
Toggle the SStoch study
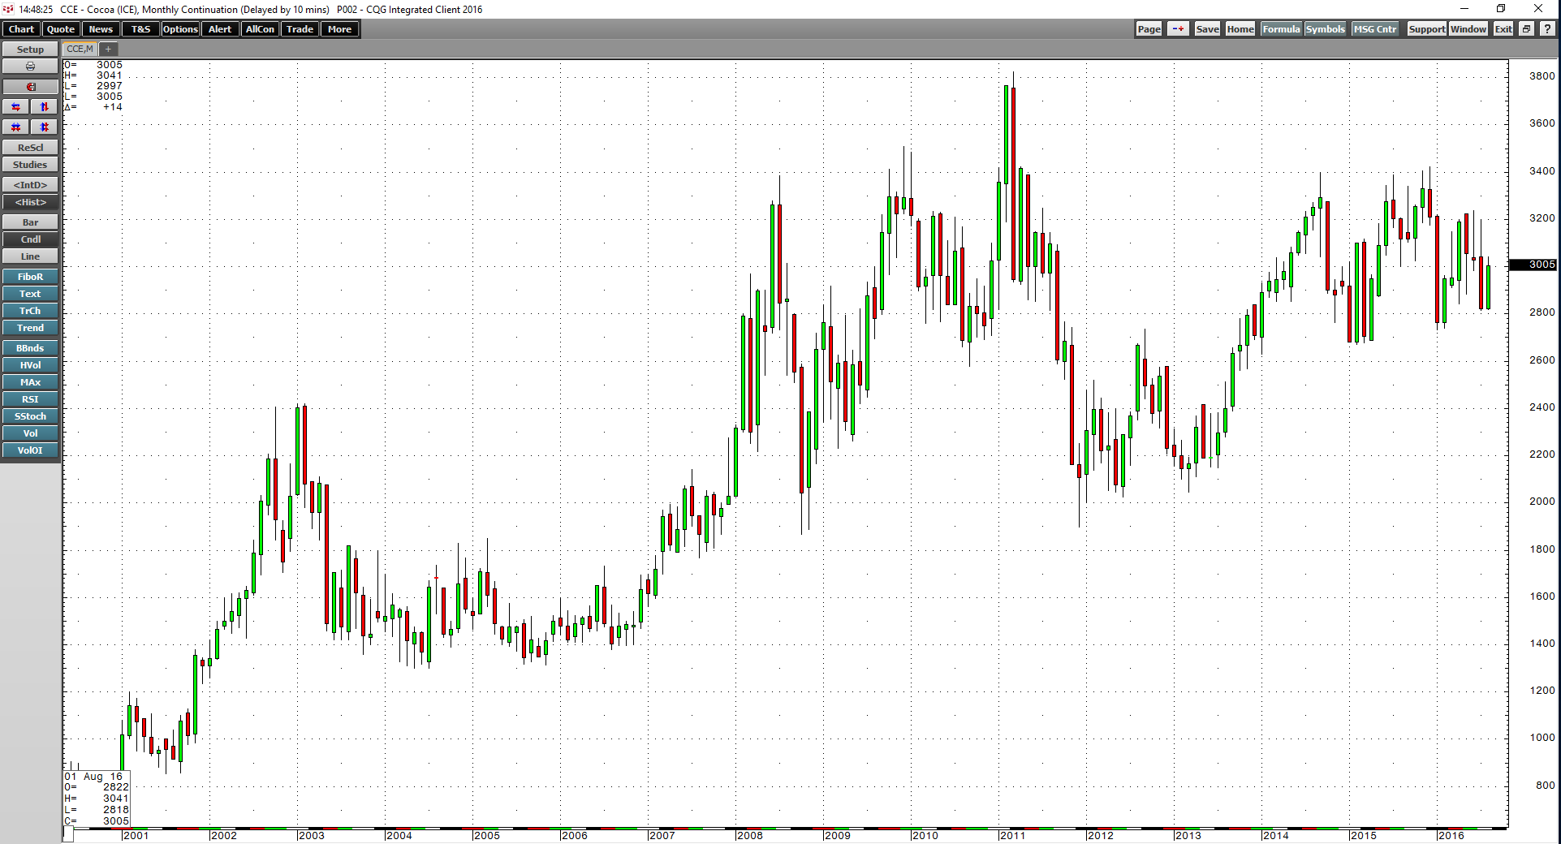pyautogui.click(x=30, y=416)
